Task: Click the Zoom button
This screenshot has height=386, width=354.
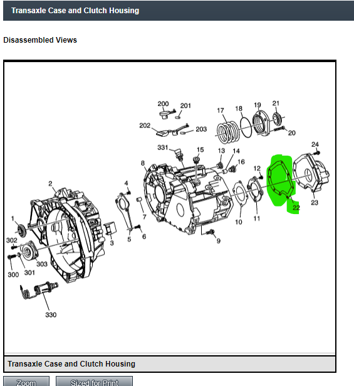Action: pyautogui.click(x=26, y=382)
